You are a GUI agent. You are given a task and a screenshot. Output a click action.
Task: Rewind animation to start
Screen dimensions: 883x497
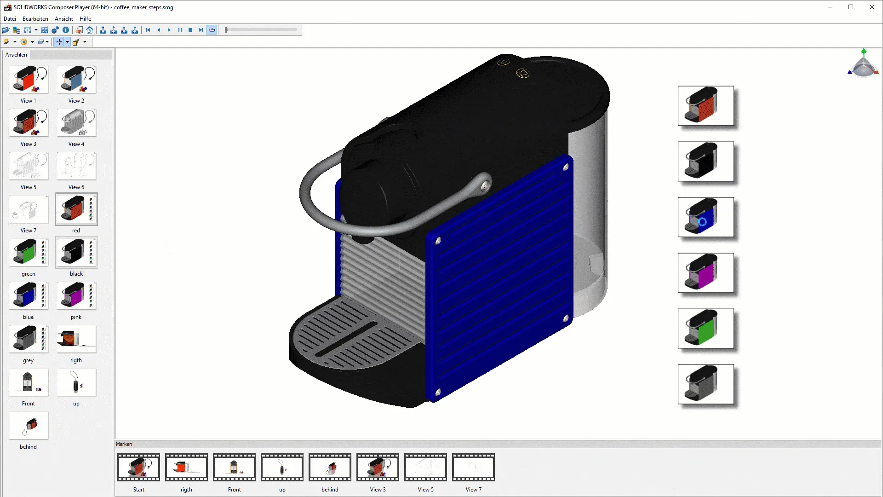point(148,30)
